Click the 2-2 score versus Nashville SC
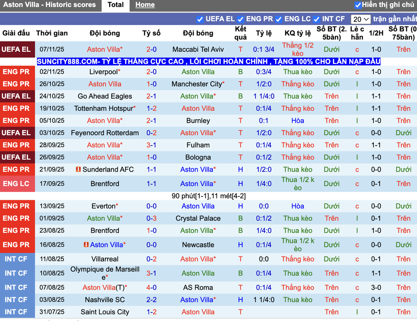417x321 pixels. pos(151,300)
